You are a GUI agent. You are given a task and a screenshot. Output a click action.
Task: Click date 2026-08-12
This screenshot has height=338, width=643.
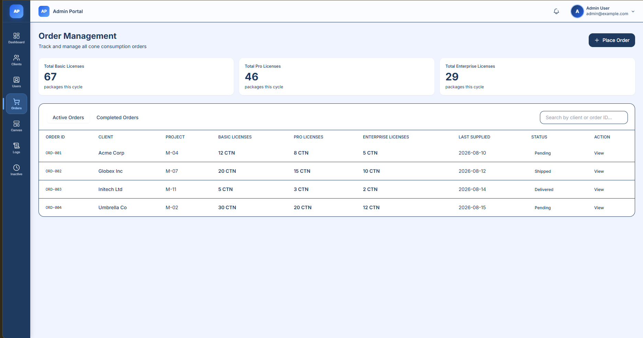click(x=472, y=171)
